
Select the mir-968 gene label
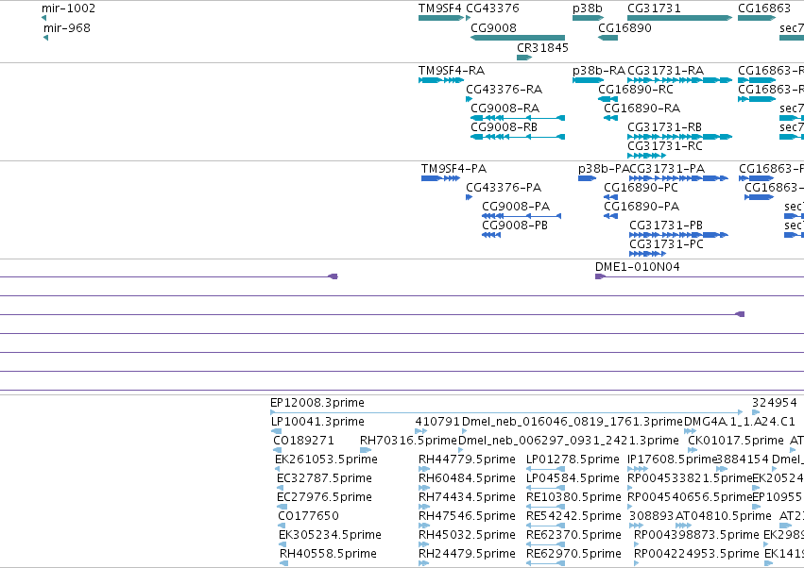67,28
